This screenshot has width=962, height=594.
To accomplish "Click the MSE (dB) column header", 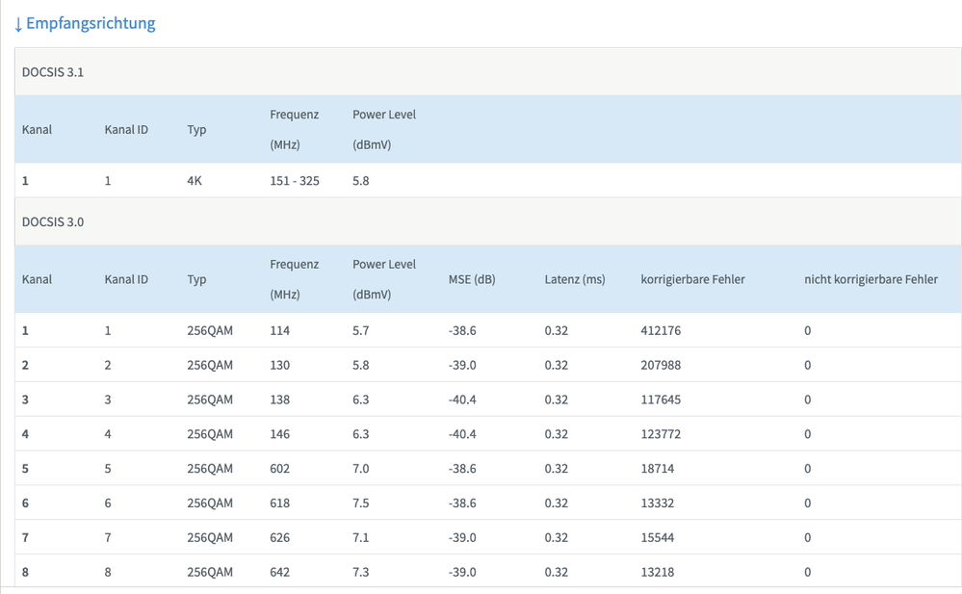I will point(472,279).
